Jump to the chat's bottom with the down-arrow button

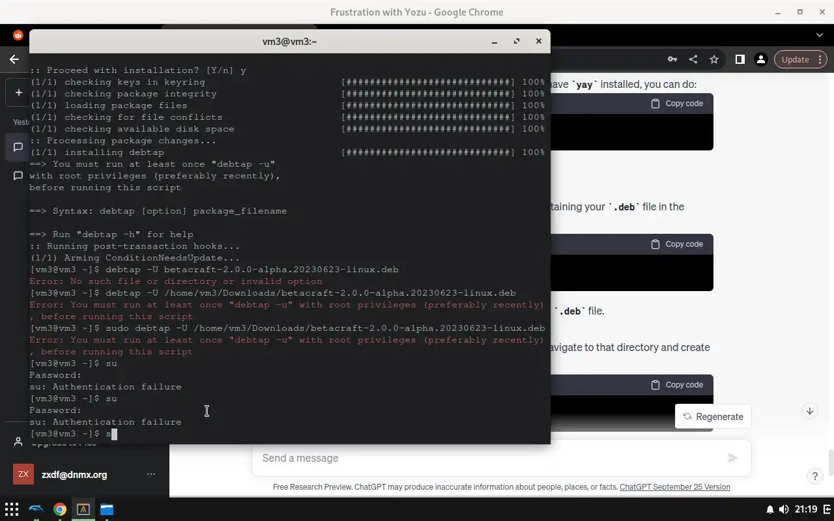pos(810,411)
